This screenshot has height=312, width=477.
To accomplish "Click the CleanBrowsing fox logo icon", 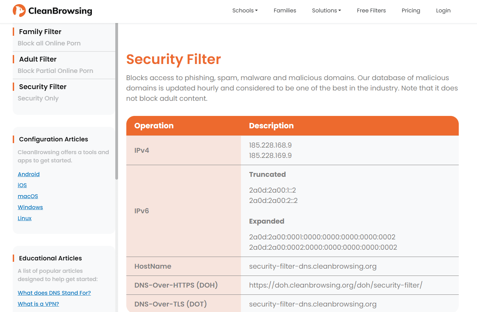I will point(19,11).
